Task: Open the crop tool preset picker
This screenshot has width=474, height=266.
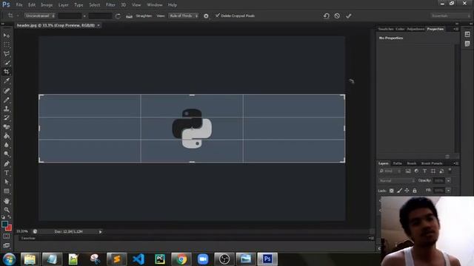Action: coord(13,16)
